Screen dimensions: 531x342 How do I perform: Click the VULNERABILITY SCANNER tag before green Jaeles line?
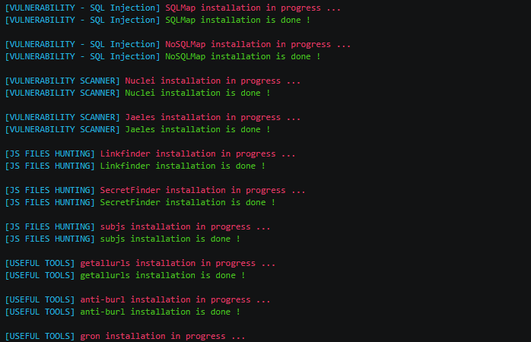62,129
